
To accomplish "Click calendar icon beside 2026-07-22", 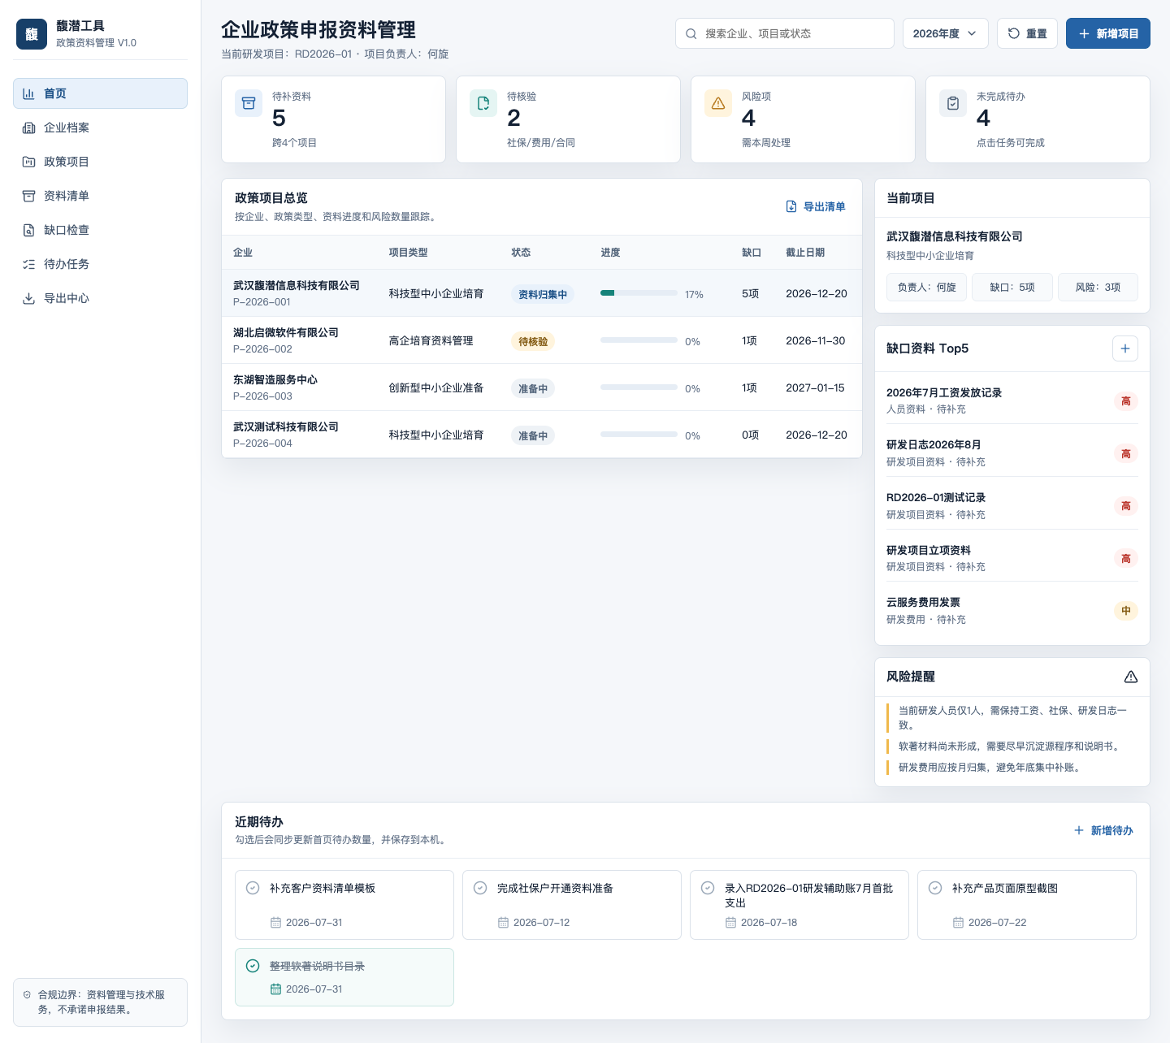I will [958, 923].
